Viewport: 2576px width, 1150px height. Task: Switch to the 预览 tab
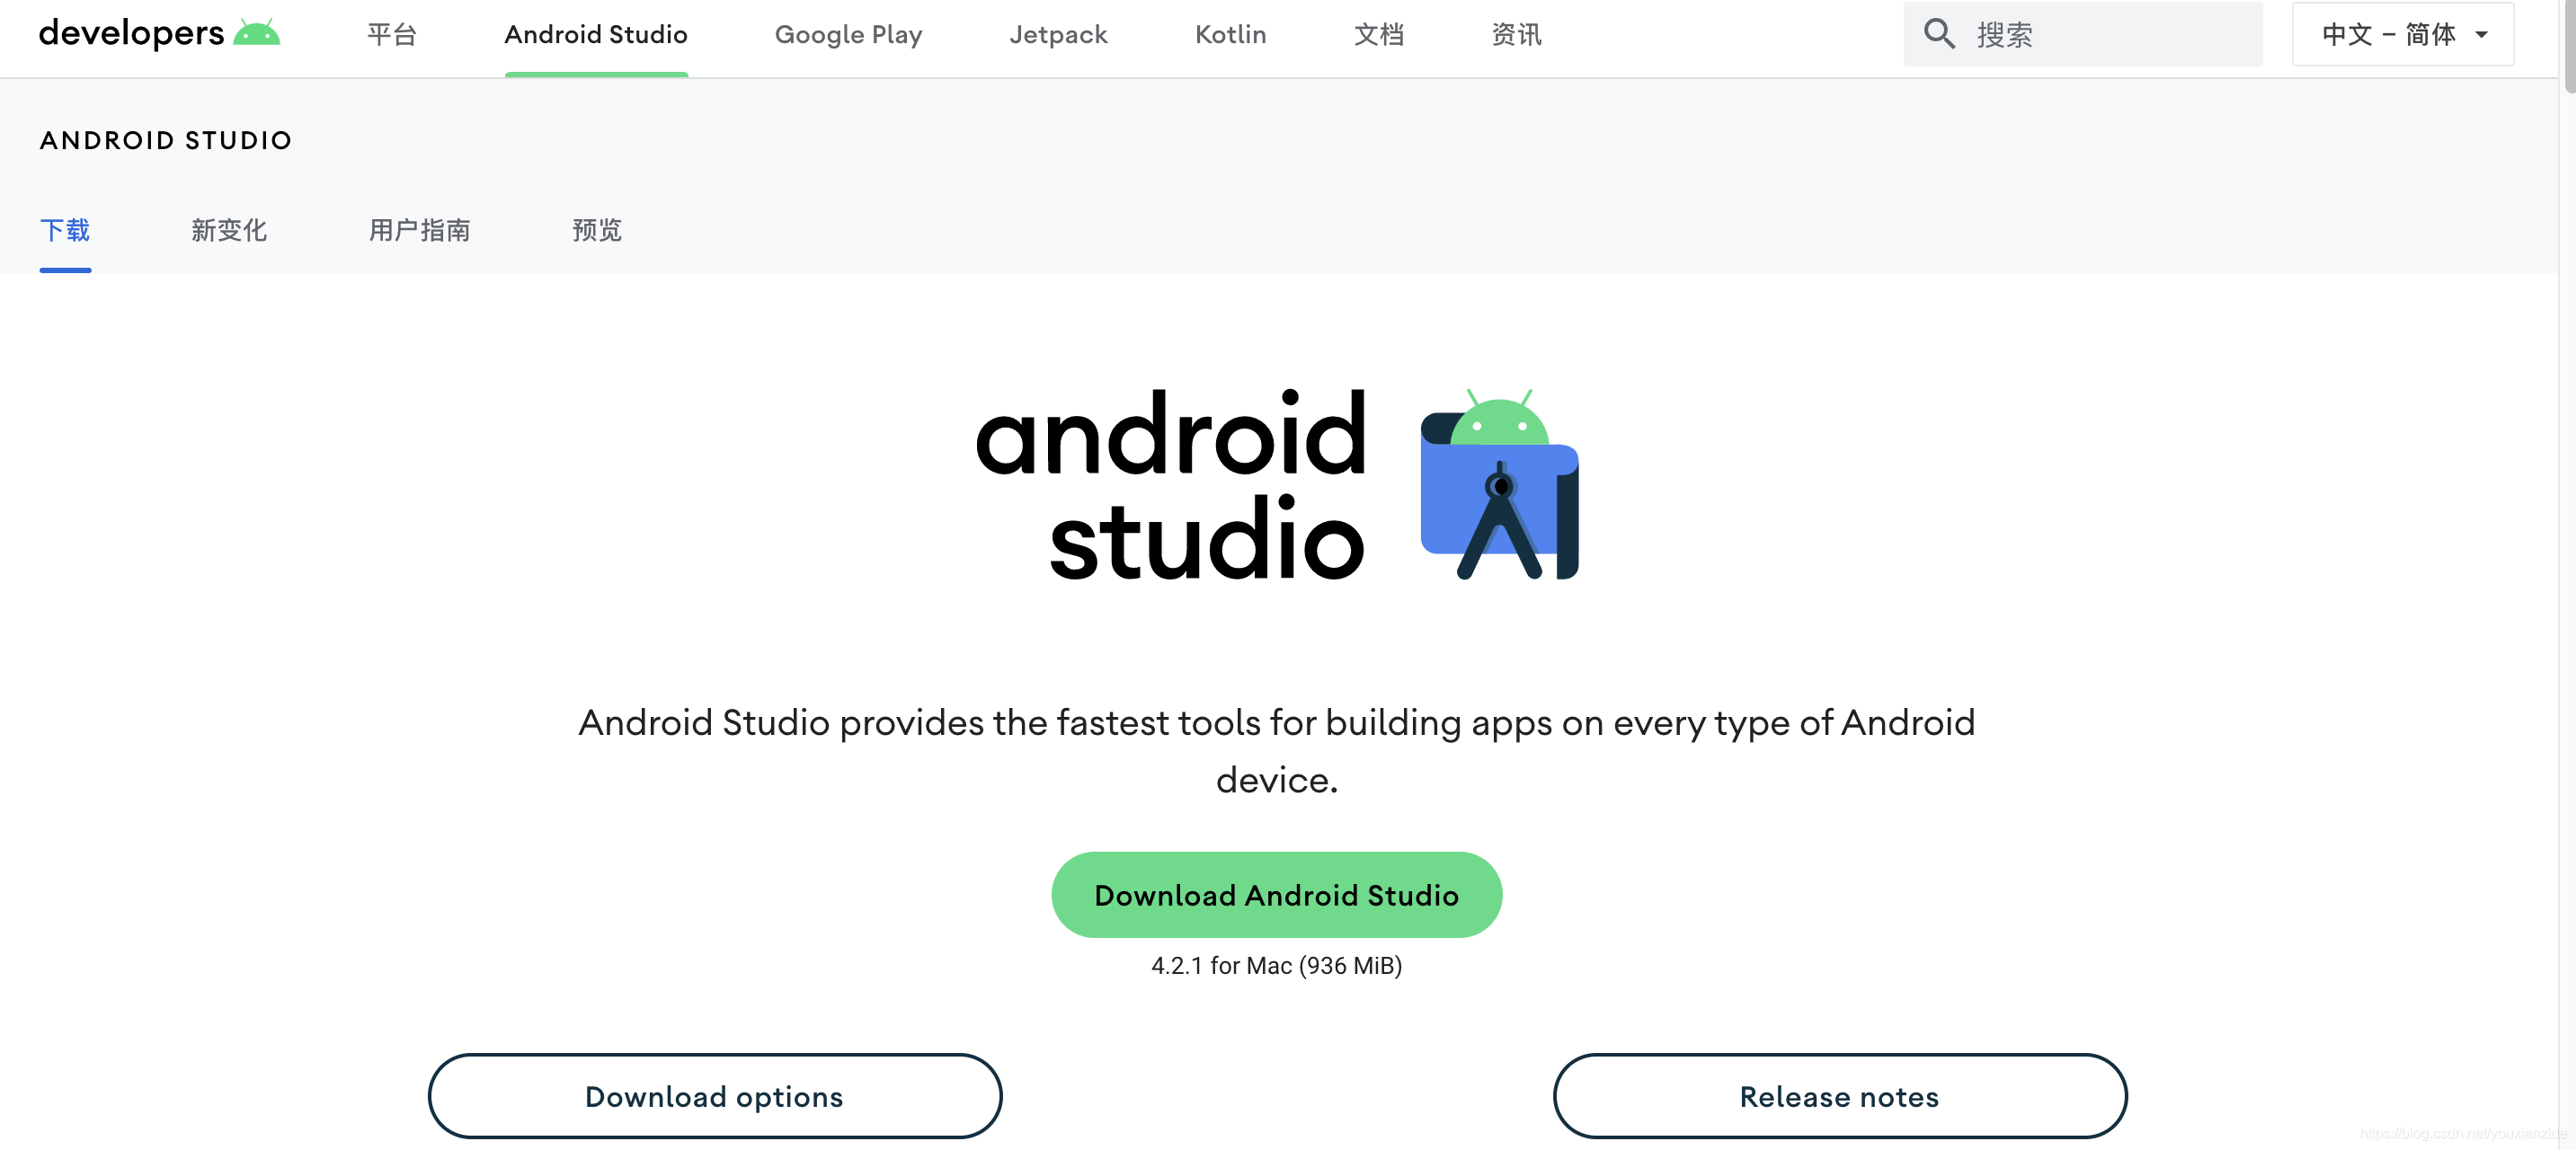[x=597, y=230]
